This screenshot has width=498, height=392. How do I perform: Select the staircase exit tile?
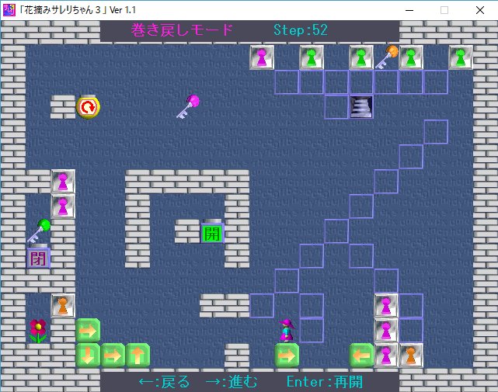click(361, 106)
